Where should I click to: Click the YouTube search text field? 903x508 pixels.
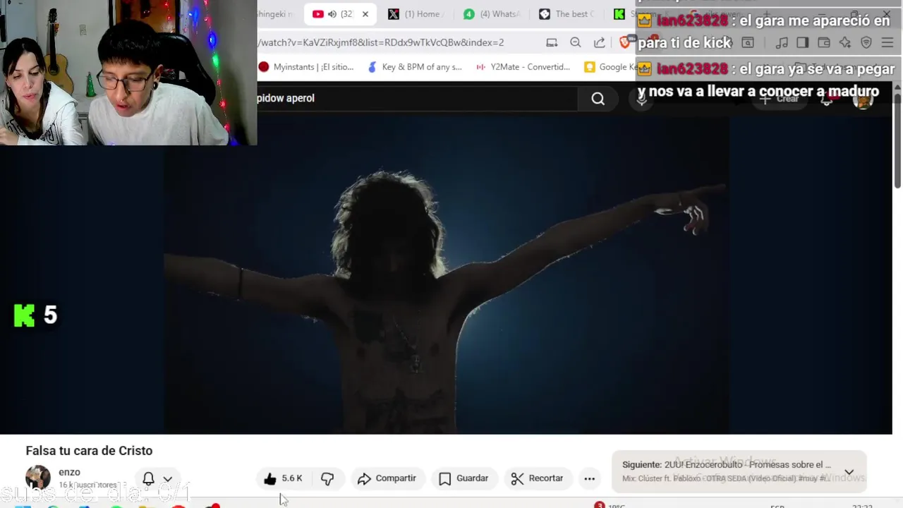point(416,99)
